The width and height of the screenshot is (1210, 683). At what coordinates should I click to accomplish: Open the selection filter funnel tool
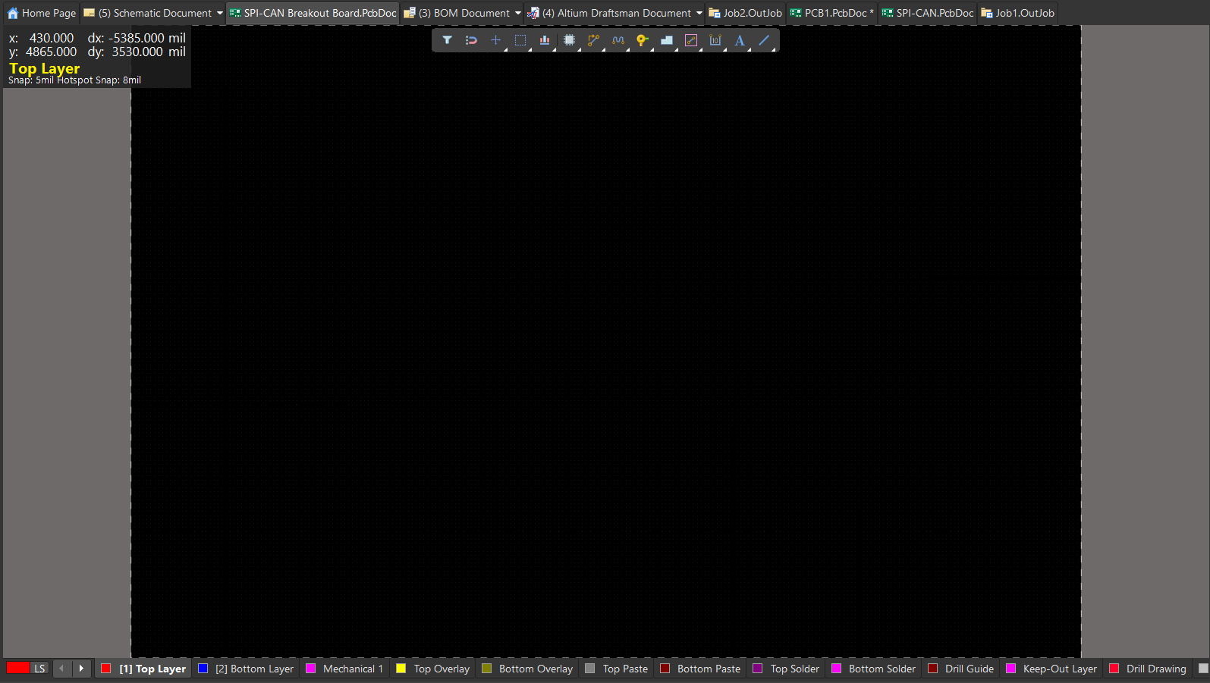(448, 40)
